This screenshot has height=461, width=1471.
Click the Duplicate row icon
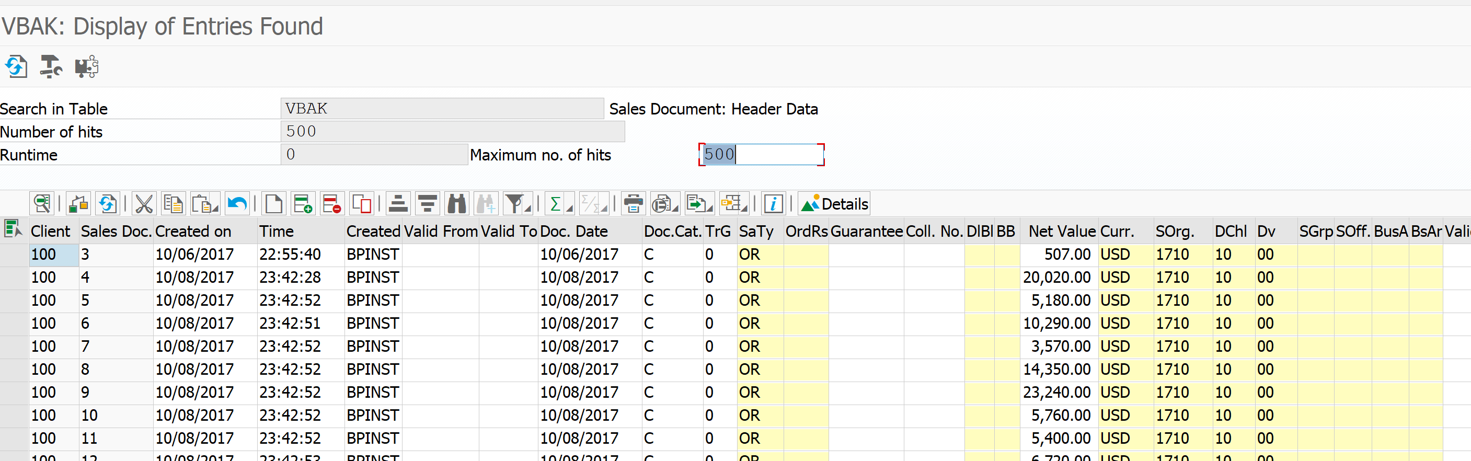tap(361, 204)
